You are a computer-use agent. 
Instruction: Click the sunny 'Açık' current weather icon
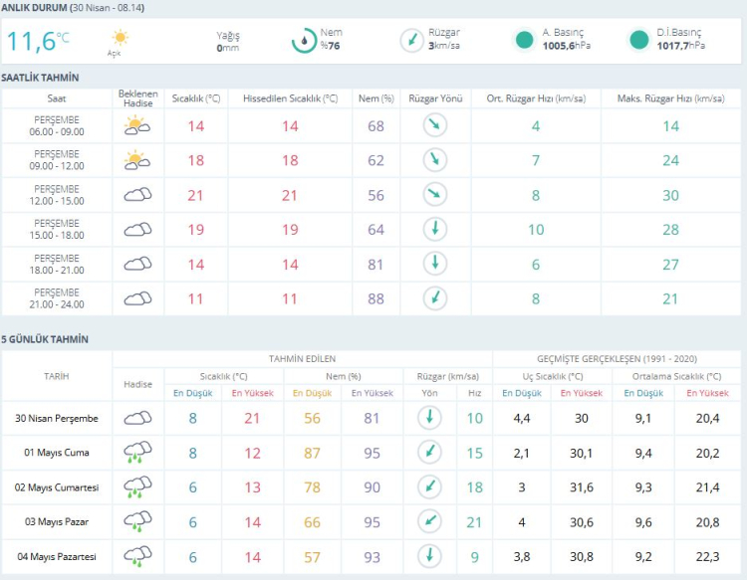(120, 39)
